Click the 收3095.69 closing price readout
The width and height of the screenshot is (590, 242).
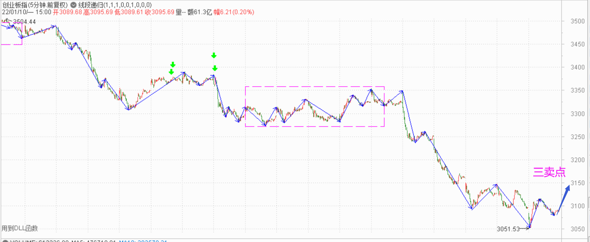click(160, 12)
